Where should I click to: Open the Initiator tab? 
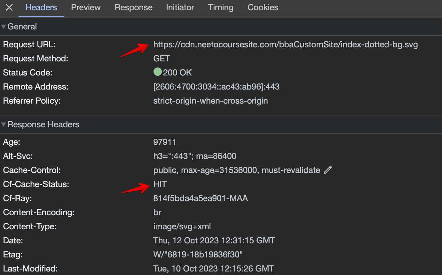[180, 7]
